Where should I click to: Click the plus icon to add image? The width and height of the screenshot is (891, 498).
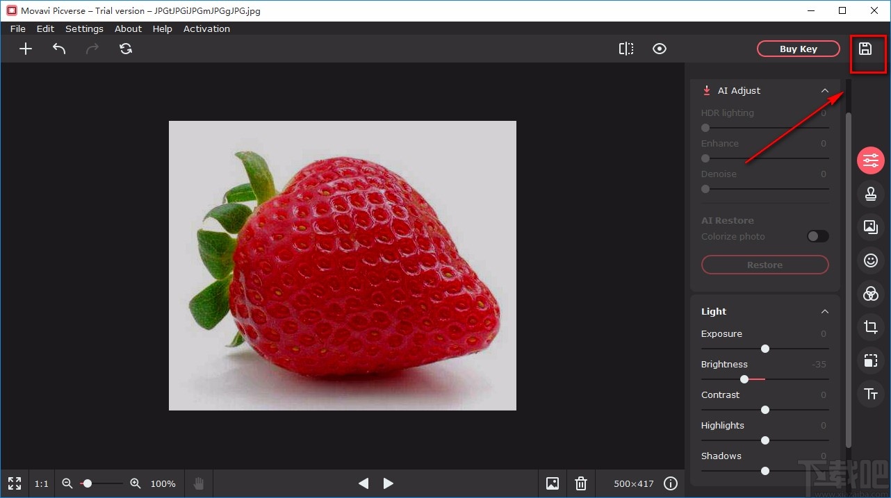(x=26, y=49)
